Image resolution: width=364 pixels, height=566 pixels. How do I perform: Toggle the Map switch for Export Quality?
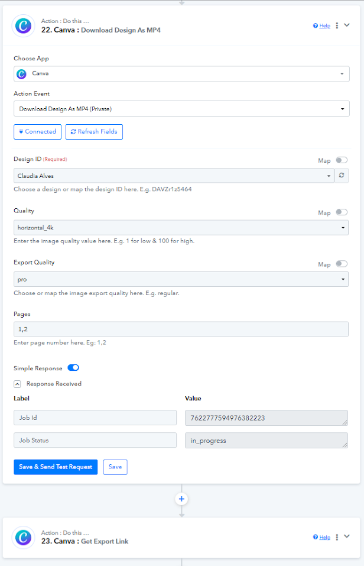pos(342,264)
